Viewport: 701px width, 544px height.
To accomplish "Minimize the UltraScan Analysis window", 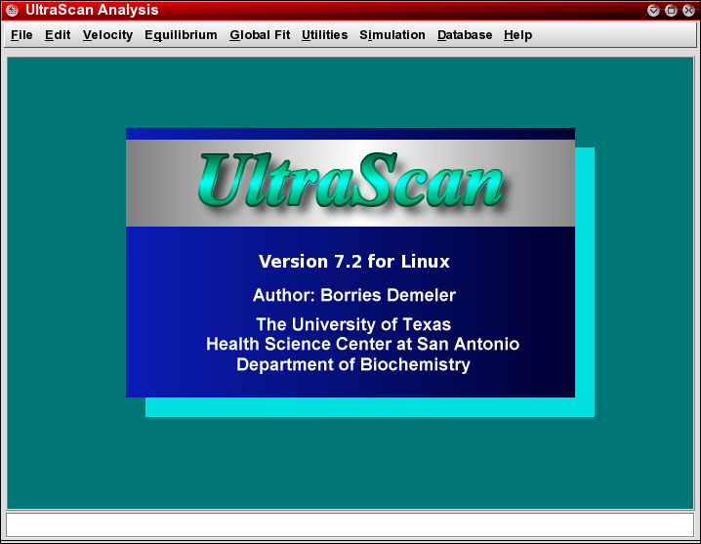I will [x=654, y=10].
